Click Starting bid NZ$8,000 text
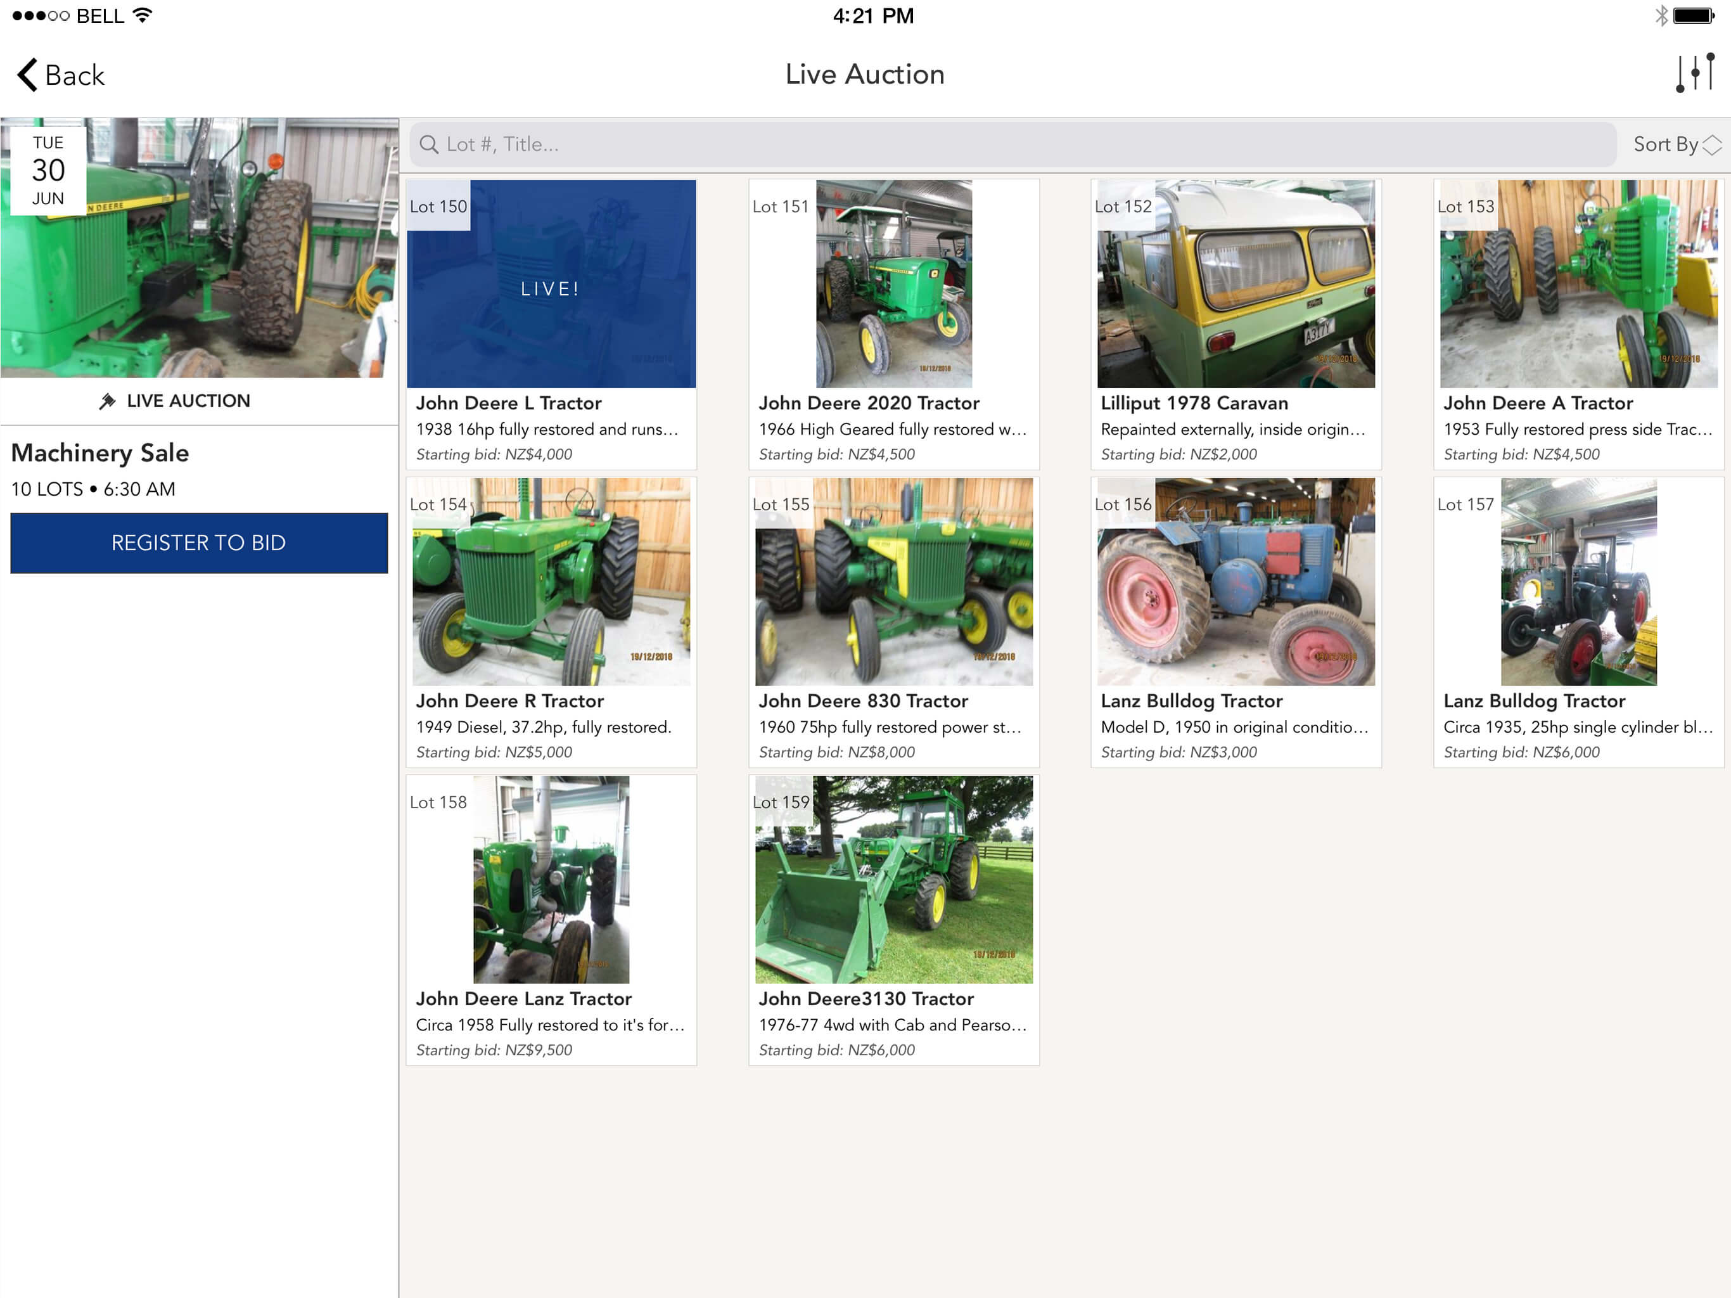 click(836, 752)
